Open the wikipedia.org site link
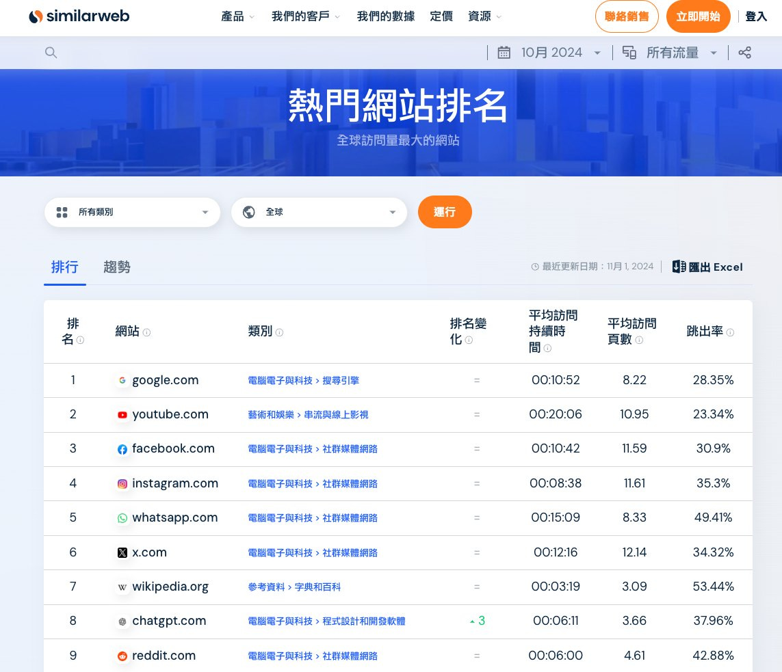 170,587
